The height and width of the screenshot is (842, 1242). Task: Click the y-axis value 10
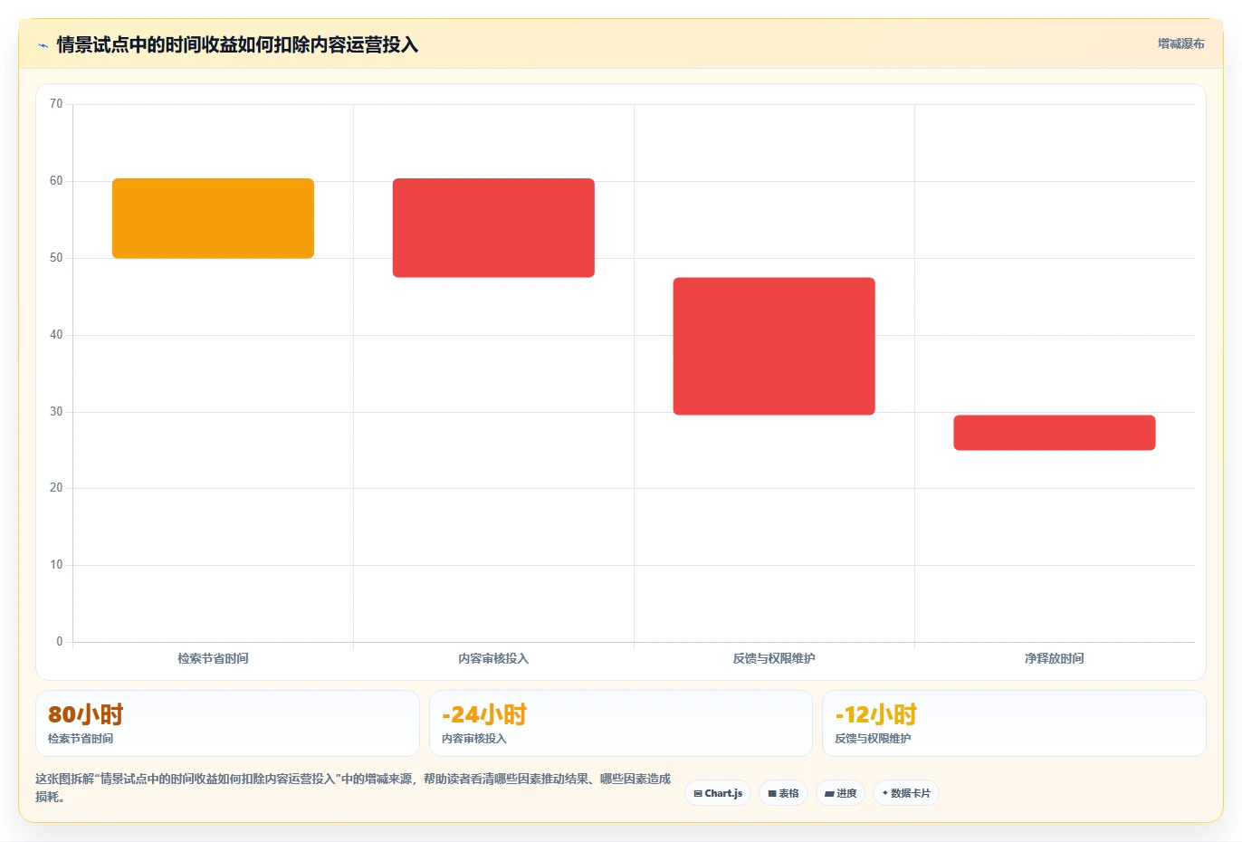pyautogui.click(x=56, y=565)
